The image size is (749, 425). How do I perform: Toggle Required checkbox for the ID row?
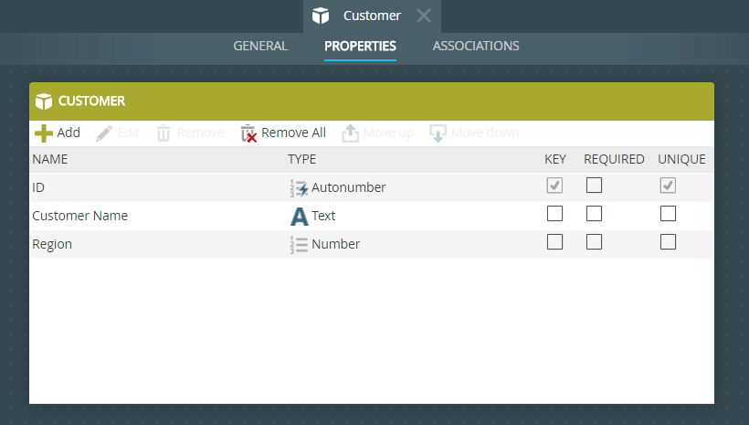(594, 186)
